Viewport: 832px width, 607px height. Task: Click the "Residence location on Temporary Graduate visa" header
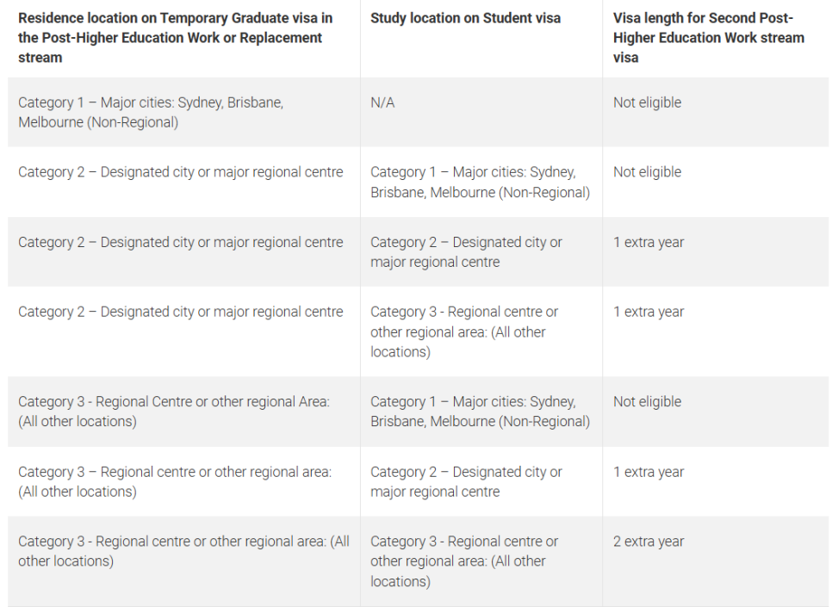click(x=176, y=38)
